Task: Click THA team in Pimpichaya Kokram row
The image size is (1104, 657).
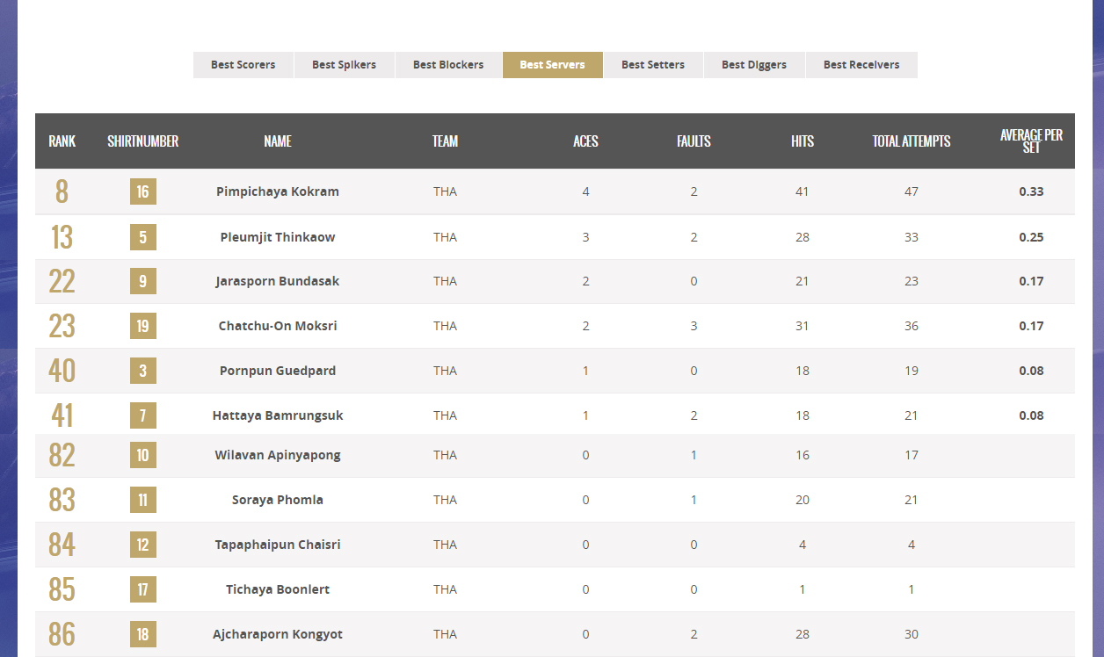Action: 445,191
